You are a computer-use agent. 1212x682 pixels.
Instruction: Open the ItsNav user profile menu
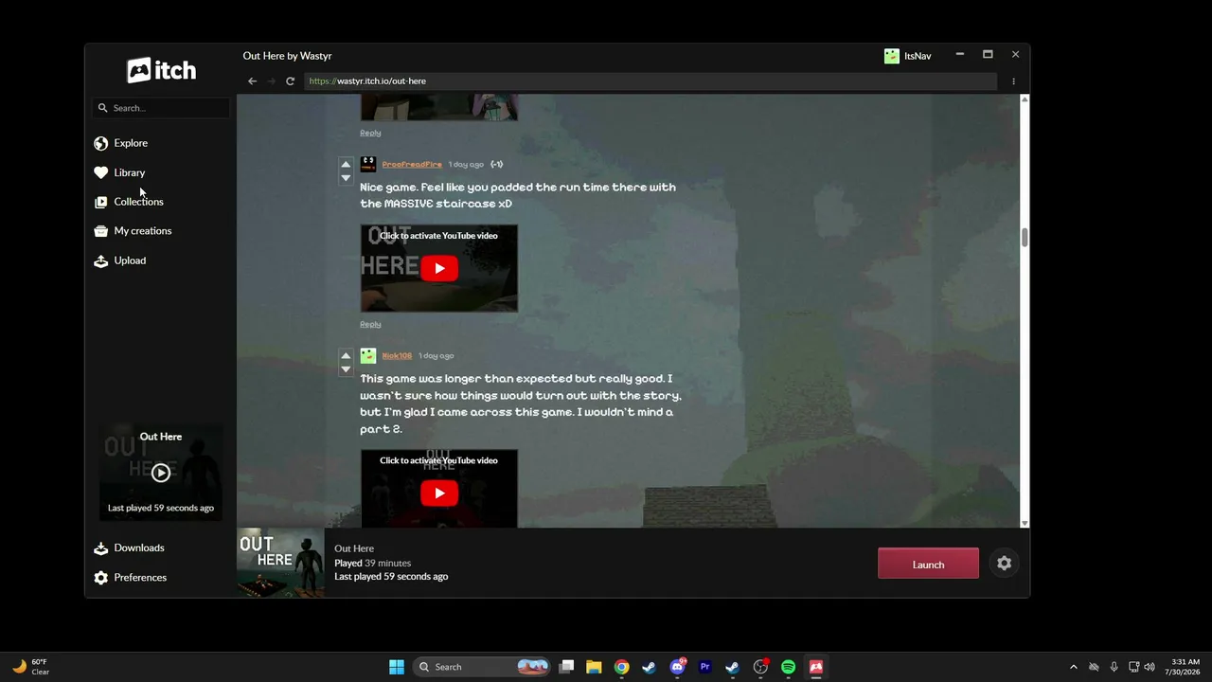point(908,56)
